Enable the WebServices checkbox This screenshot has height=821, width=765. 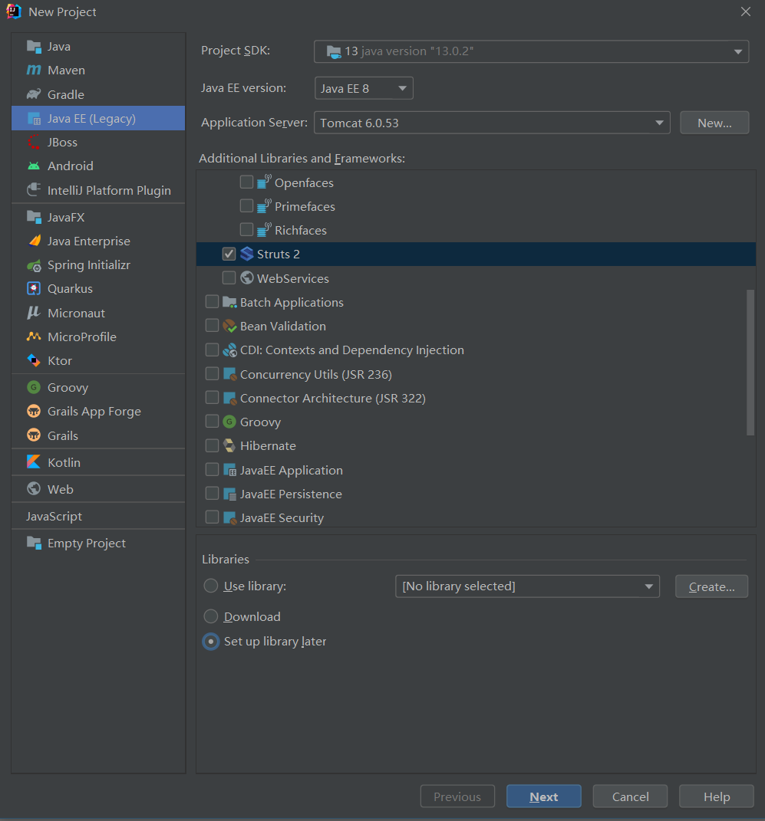coord(229,277)
